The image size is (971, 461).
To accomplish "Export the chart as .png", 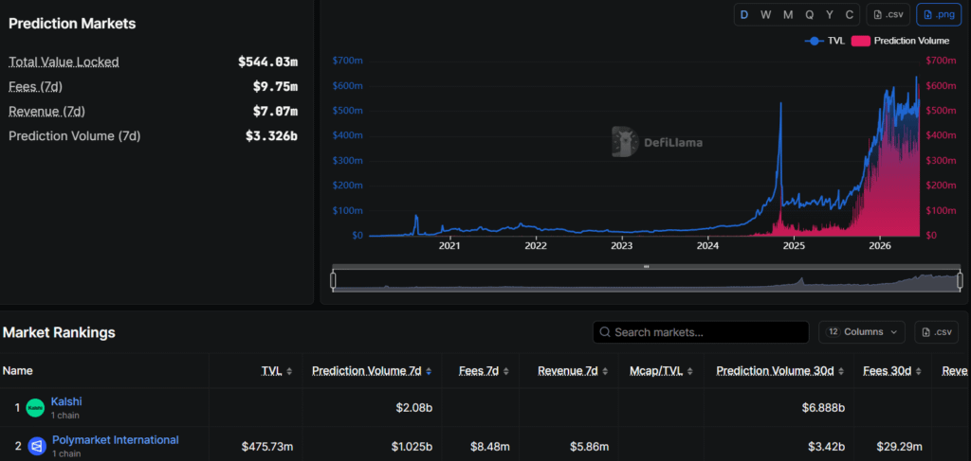I will point(938,15).
